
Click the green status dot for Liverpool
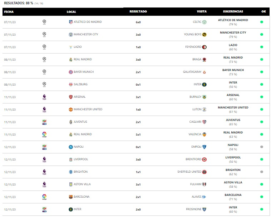tap(261, 159)
